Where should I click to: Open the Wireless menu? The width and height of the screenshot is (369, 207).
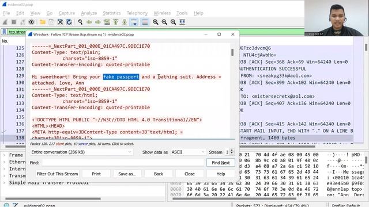click(162, 13)
